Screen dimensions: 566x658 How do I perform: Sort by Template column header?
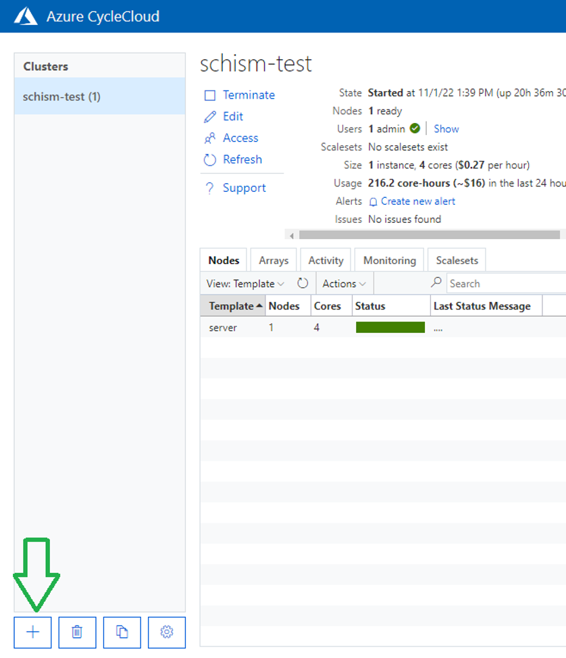tap(233, 306)
